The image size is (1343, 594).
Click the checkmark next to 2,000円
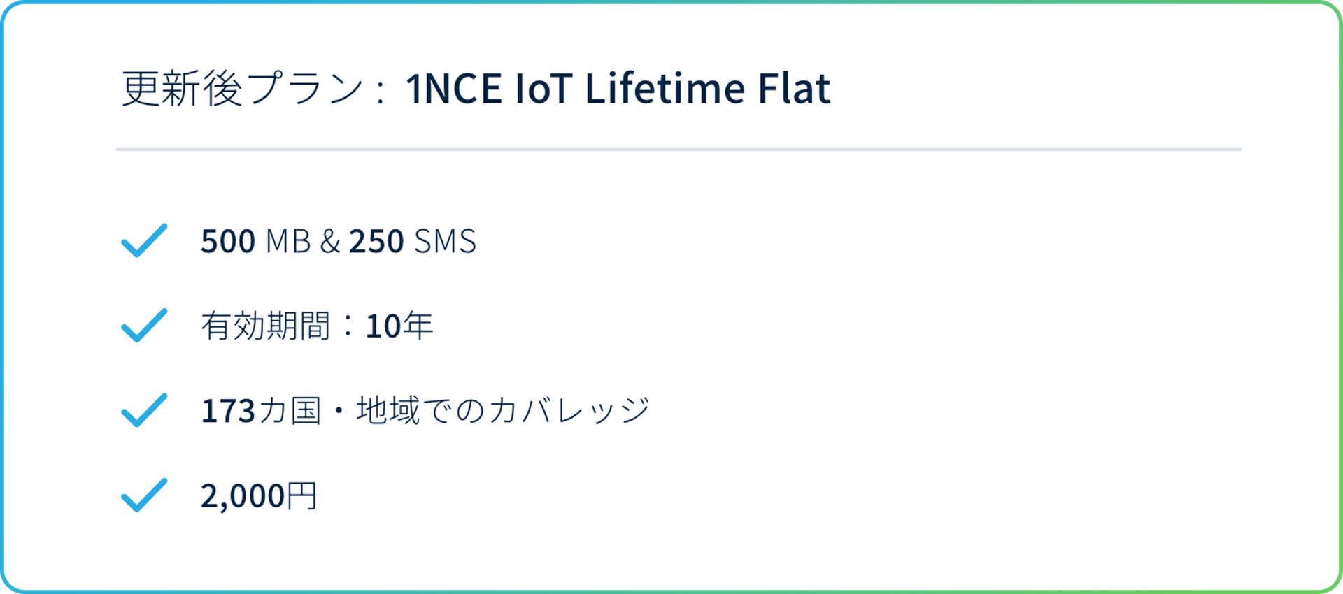pyautogui.click(x=144, y=495)
